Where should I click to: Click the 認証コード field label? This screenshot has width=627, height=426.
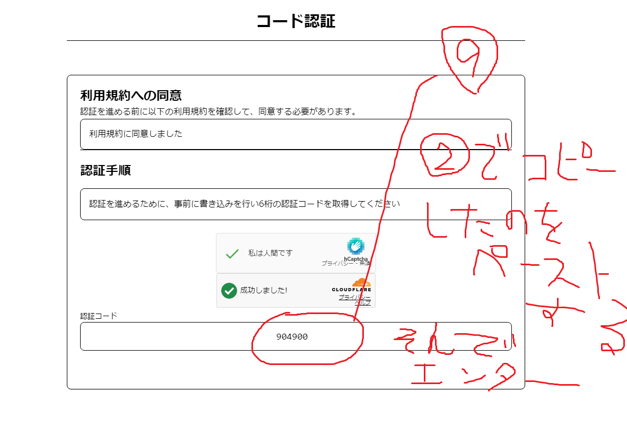pyautogui.click(x=99, y=316)
